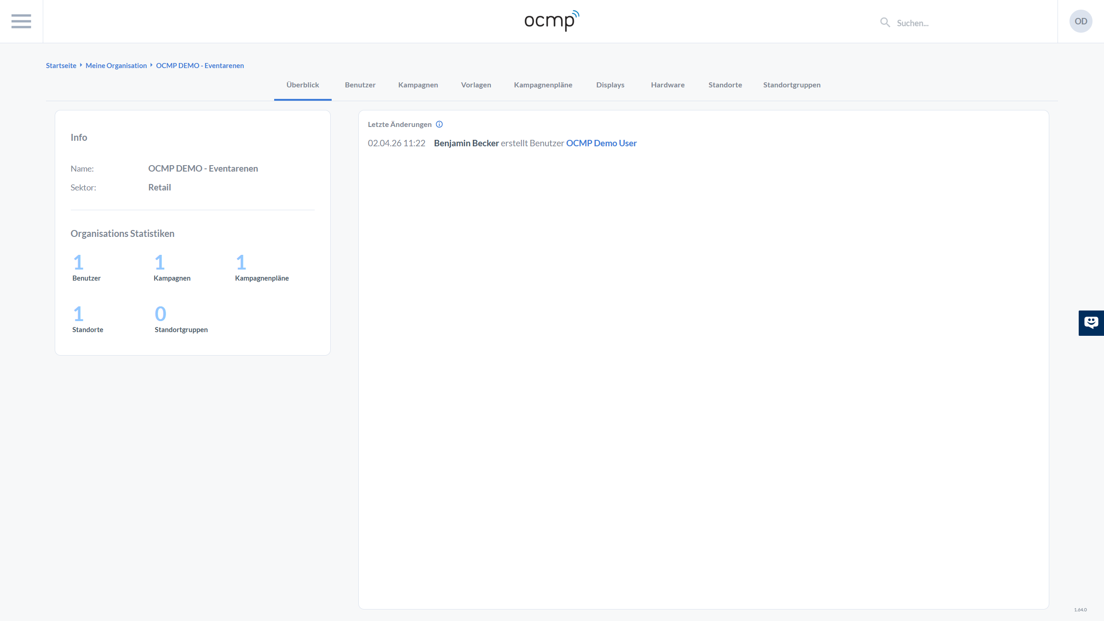Click the Kampagnenpläne count statistic
This screenshot has height=621, width=1104.
click(x=241, y=263)
